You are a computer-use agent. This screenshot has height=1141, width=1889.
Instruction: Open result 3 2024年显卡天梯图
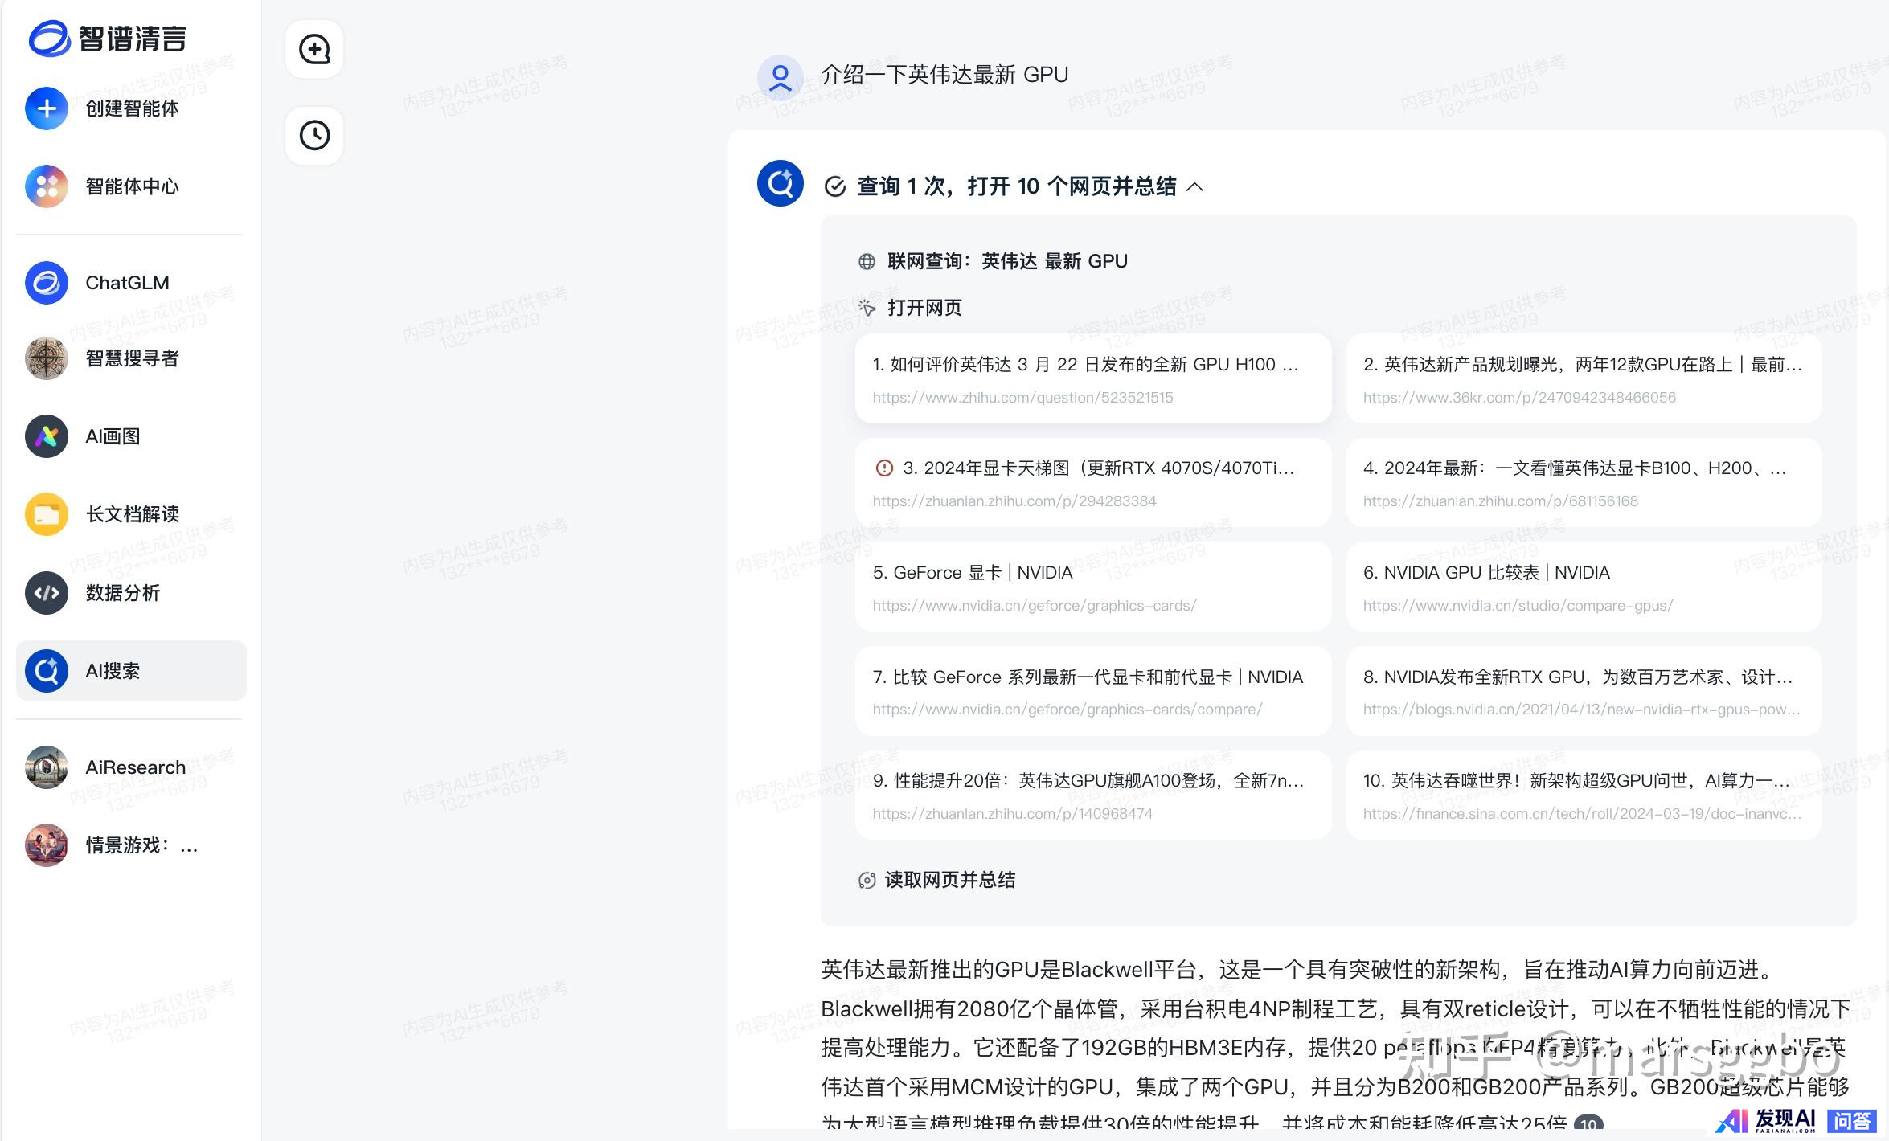point(1093,483)
